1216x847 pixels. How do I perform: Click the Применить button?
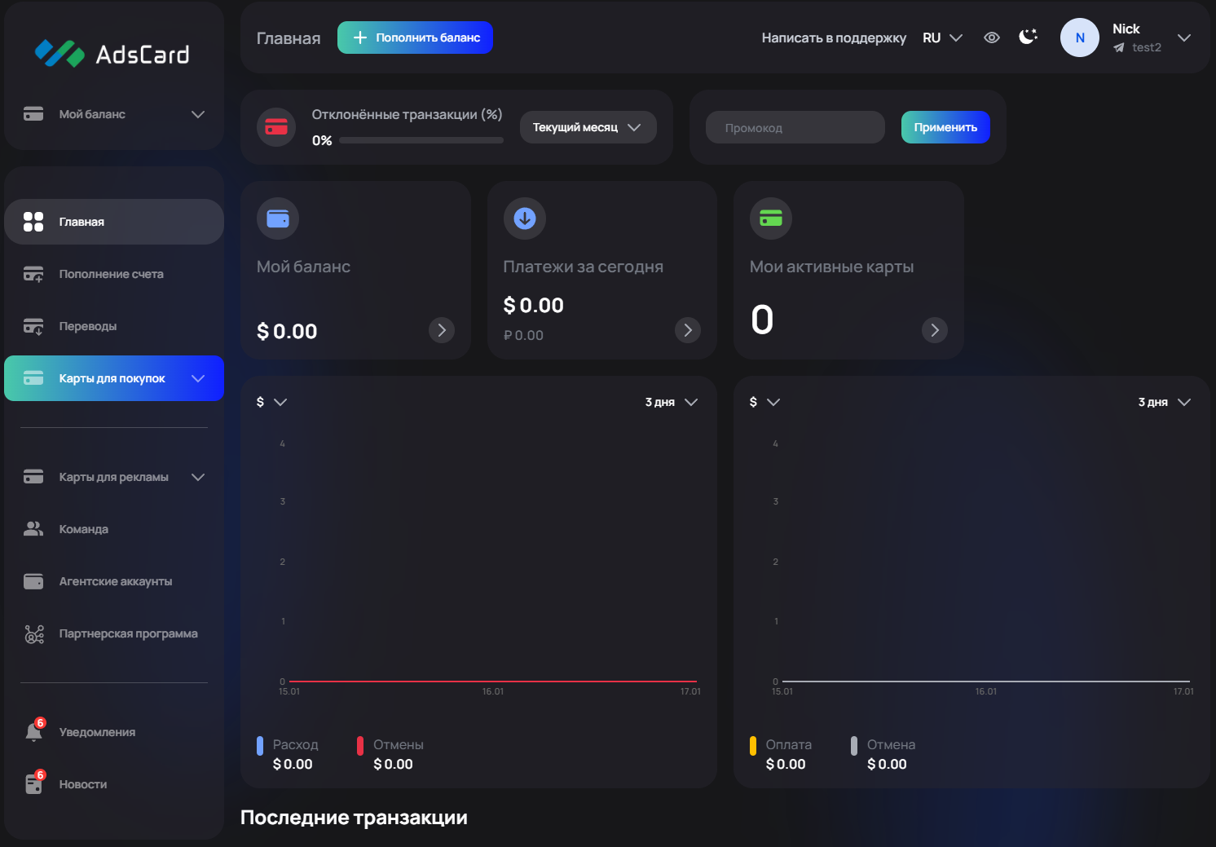click(945, 127)
